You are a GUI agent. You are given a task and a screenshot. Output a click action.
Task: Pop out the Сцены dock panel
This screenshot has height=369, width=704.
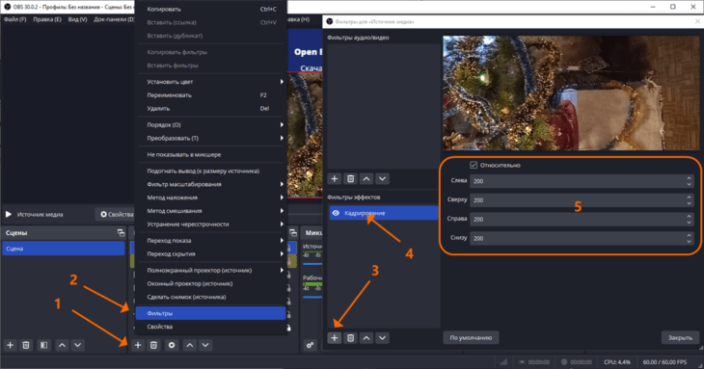pyautogui.click(x=121, y=233)
